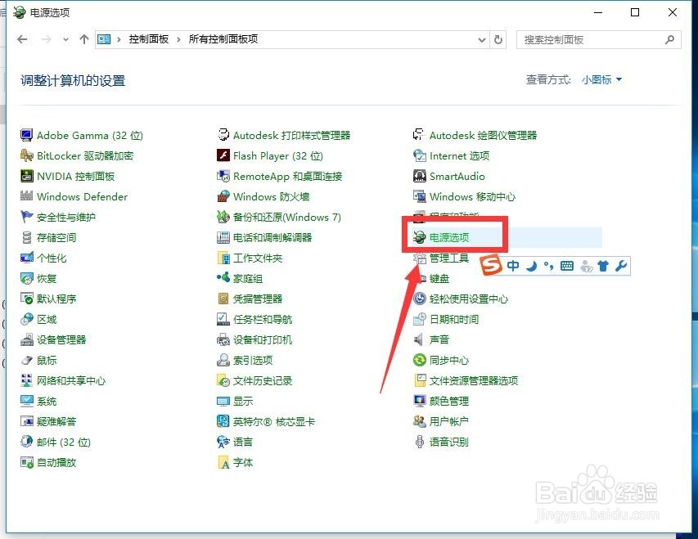Click the 鼠标 icon
This screenshot has width=698, height=539.
point(27,360)
